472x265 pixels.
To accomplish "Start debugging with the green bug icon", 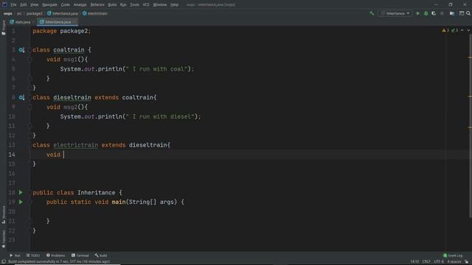I will click(426, 13).
